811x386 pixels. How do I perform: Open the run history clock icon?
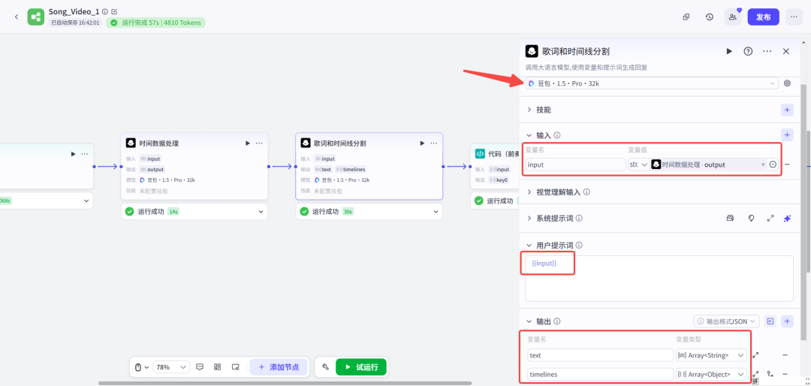710,17
